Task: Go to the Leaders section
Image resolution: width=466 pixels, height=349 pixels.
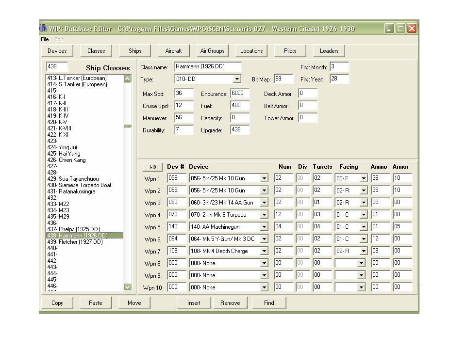Action: [x=329, y=51]
